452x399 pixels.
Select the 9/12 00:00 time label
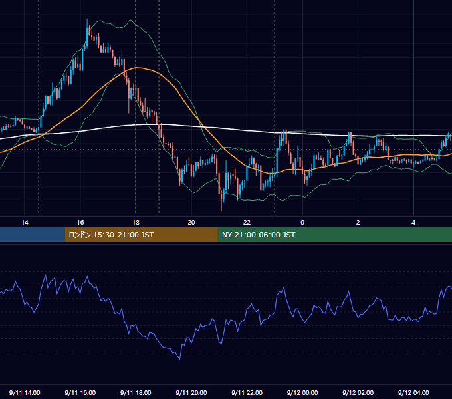pos(302,392)
